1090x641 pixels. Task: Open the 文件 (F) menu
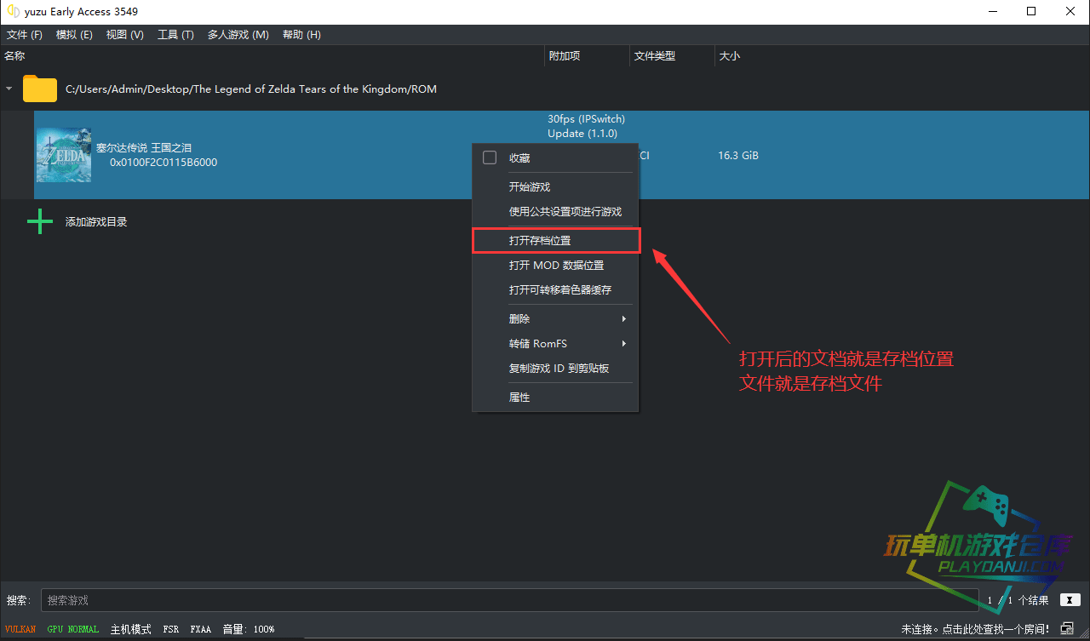point(24,35)
